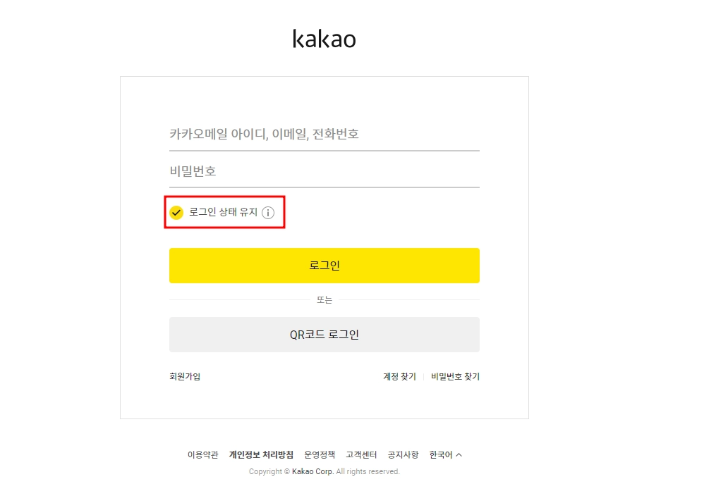Toggle the yellow 로그인 상태 유지 checkmark circle
The height and width of the screenshot is (484, 704).
(176, 212)
